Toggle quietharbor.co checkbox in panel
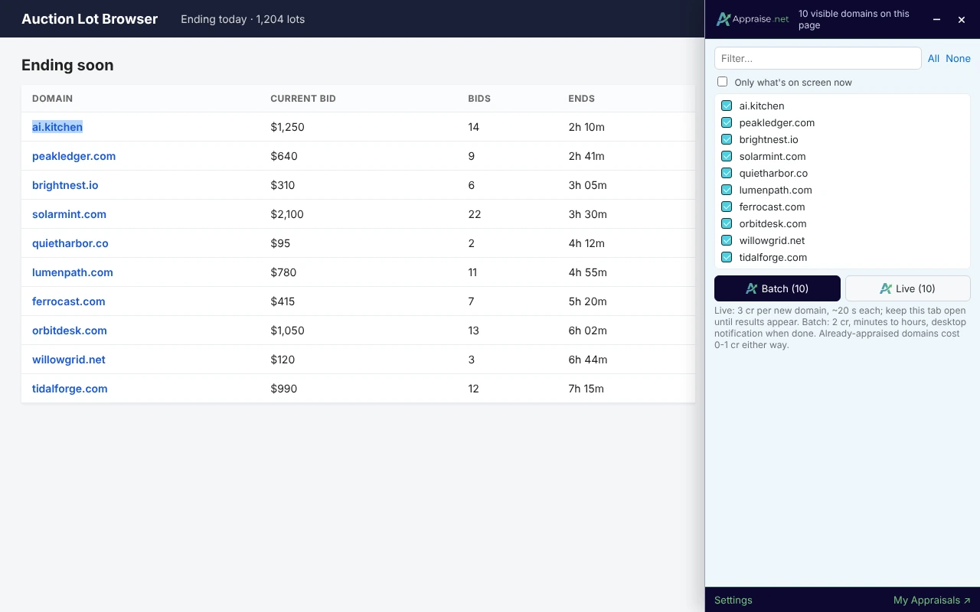The image size is (980, 612). click(727, 173)
